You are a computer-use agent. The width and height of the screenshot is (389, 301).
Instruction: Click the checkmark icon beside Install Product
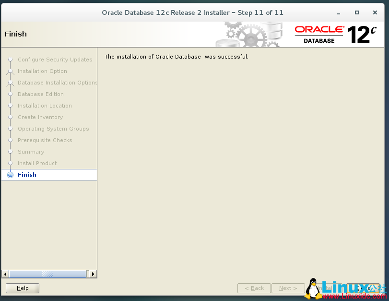click(x=10, y=163)
